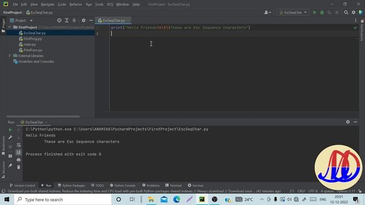Open Problems tool window
This screenshot has height=205, width=365.
151,185
